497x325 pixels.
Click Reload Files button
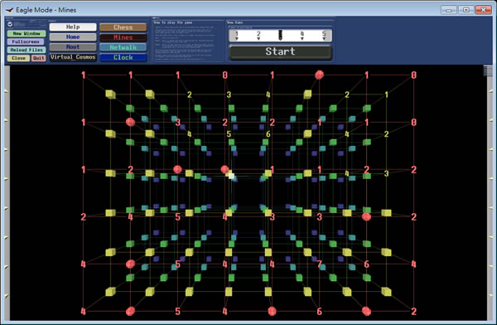pos(27,50)
